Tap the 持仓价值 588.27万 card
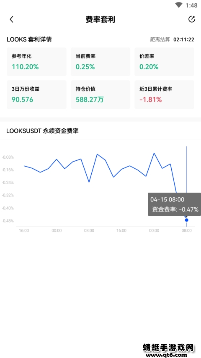Image resolution: width=201 pixels, height=358 pixels. coord(100,94)
